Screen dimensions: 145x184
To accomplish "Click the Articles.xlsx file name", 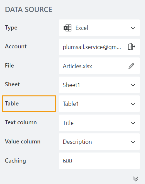I will pos(78,66).
